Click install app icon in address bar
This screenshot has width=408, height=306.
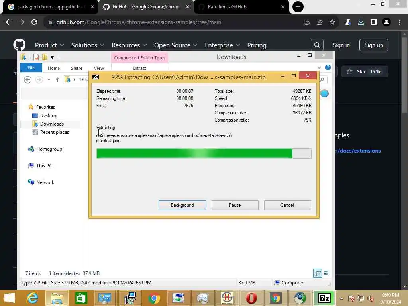click(x=307, y=22)
